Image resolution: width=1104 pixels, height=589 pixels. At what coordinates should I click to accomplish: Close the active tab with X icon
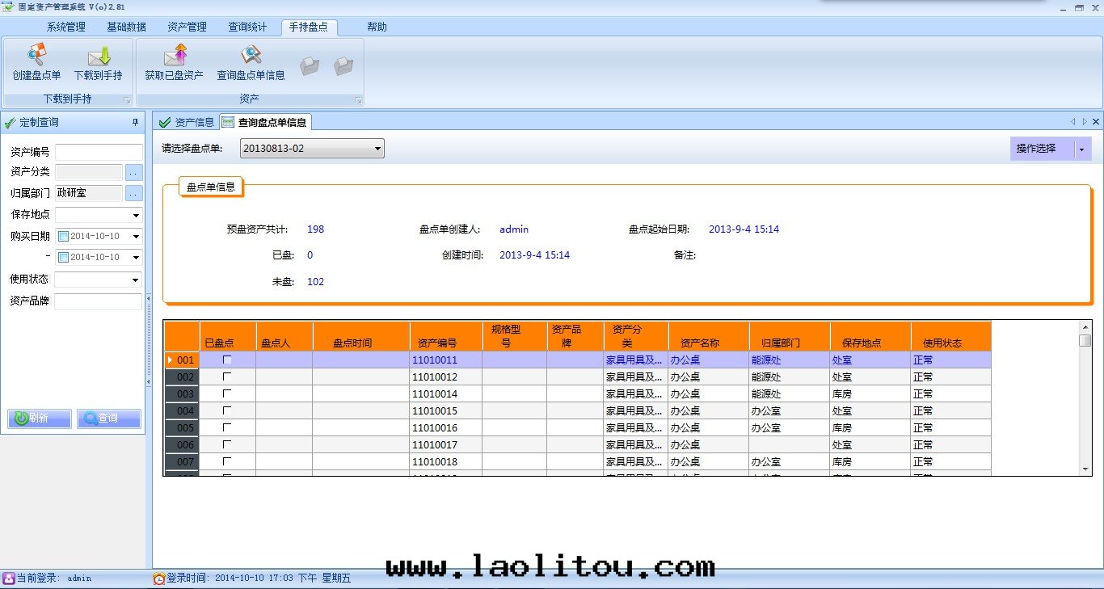pyautogui.click(x=1095, y=122)
